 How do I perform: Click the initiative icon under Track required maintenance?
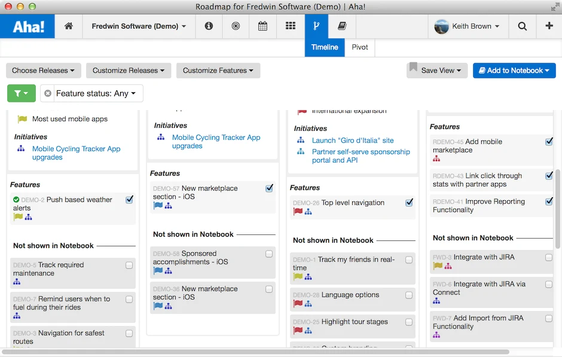pos(17,282)
